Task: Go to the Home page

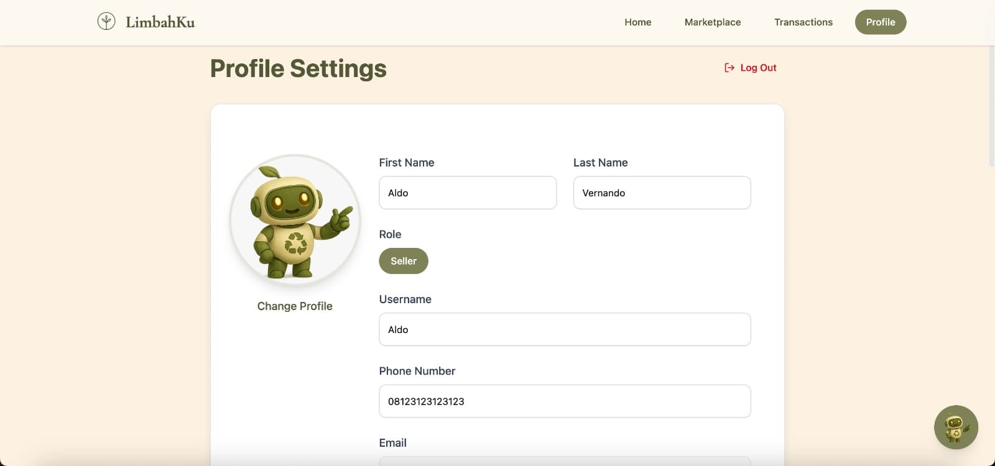Action: (637, 22)
